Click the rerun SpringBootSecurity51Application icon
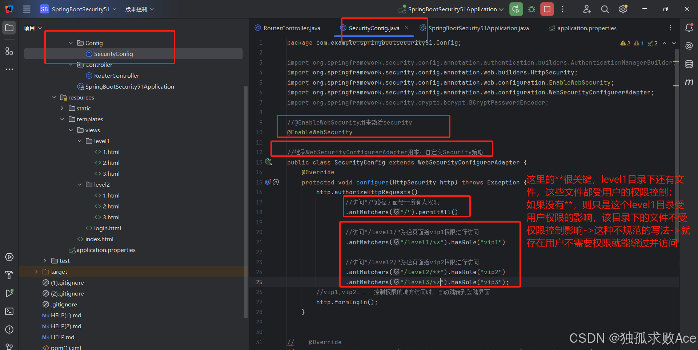This screenshot has height=350, width=698. [516, 9]
